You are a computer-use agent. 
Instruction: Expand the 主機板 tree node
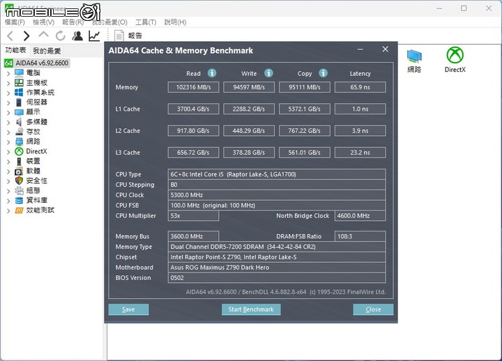click(8, 83)
